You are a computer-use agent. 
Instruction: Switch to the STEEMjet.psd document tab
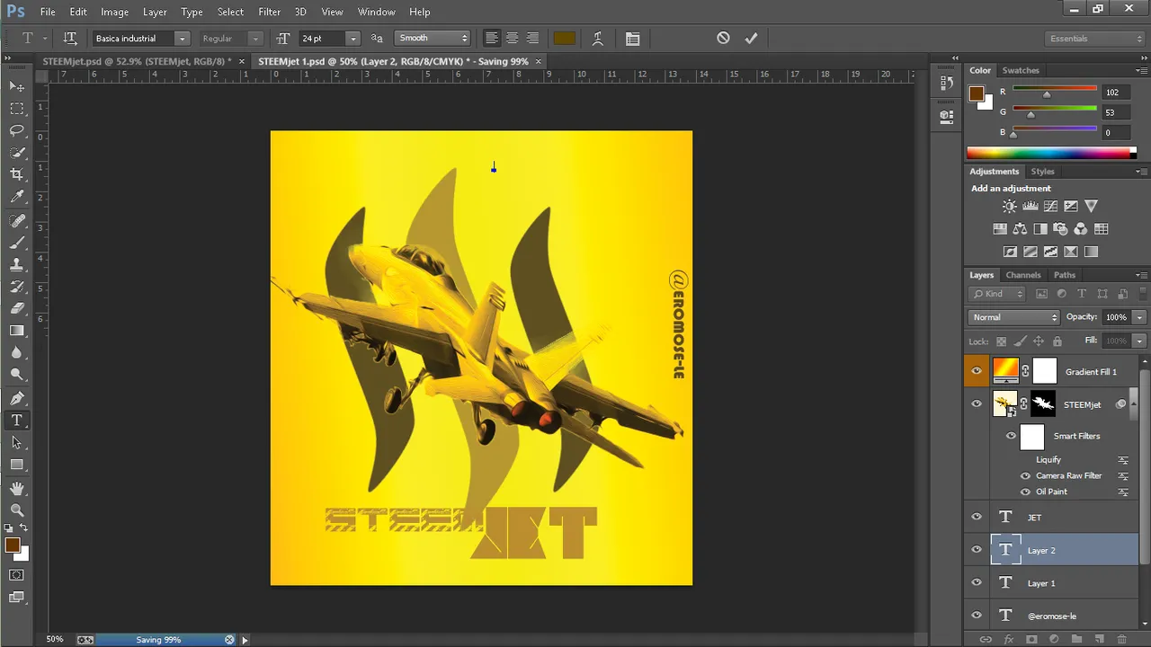click(x=137, y=61)
